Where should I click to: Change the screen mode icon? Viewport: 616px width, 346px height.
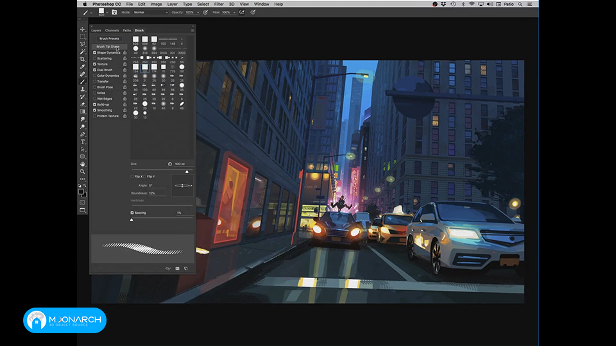tap(83, 210)
